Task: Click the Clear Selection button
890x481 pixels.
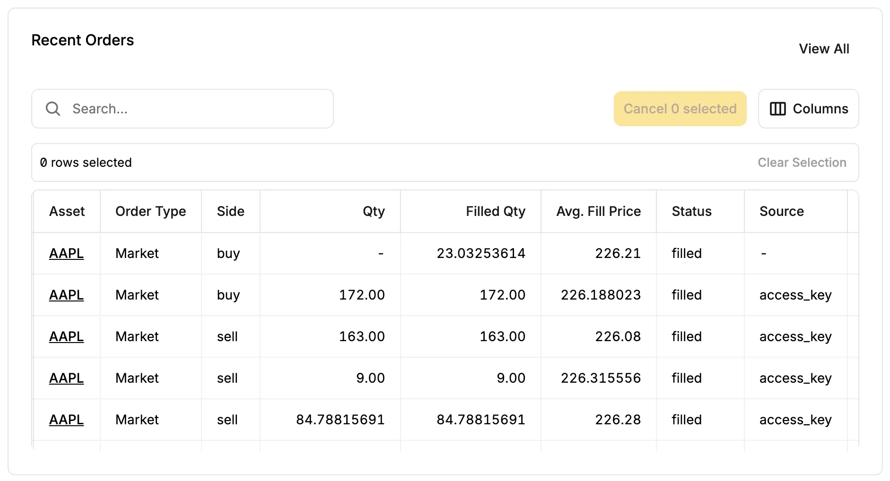Action: tap(802, 163)
